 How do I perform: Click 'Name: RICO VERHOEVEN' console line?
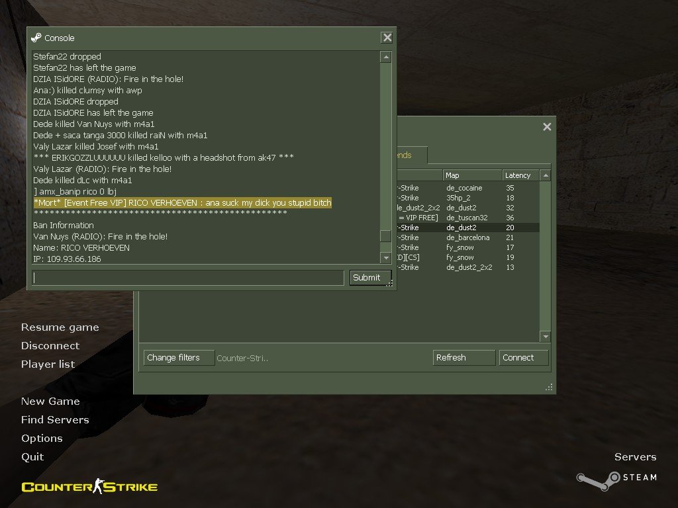pos(81,247)
